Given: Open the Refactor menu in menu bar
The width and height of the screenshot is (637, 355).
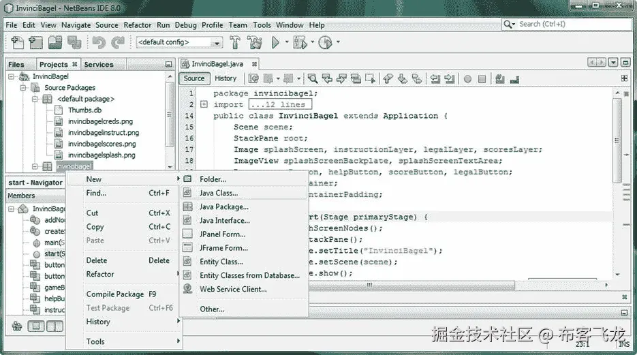Looking at the screenshot, I should (138, 25).
